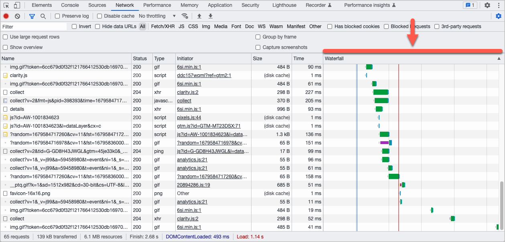Open the Memory tab
The width and height of the screenshot is (505, 242).
(189, 5)
